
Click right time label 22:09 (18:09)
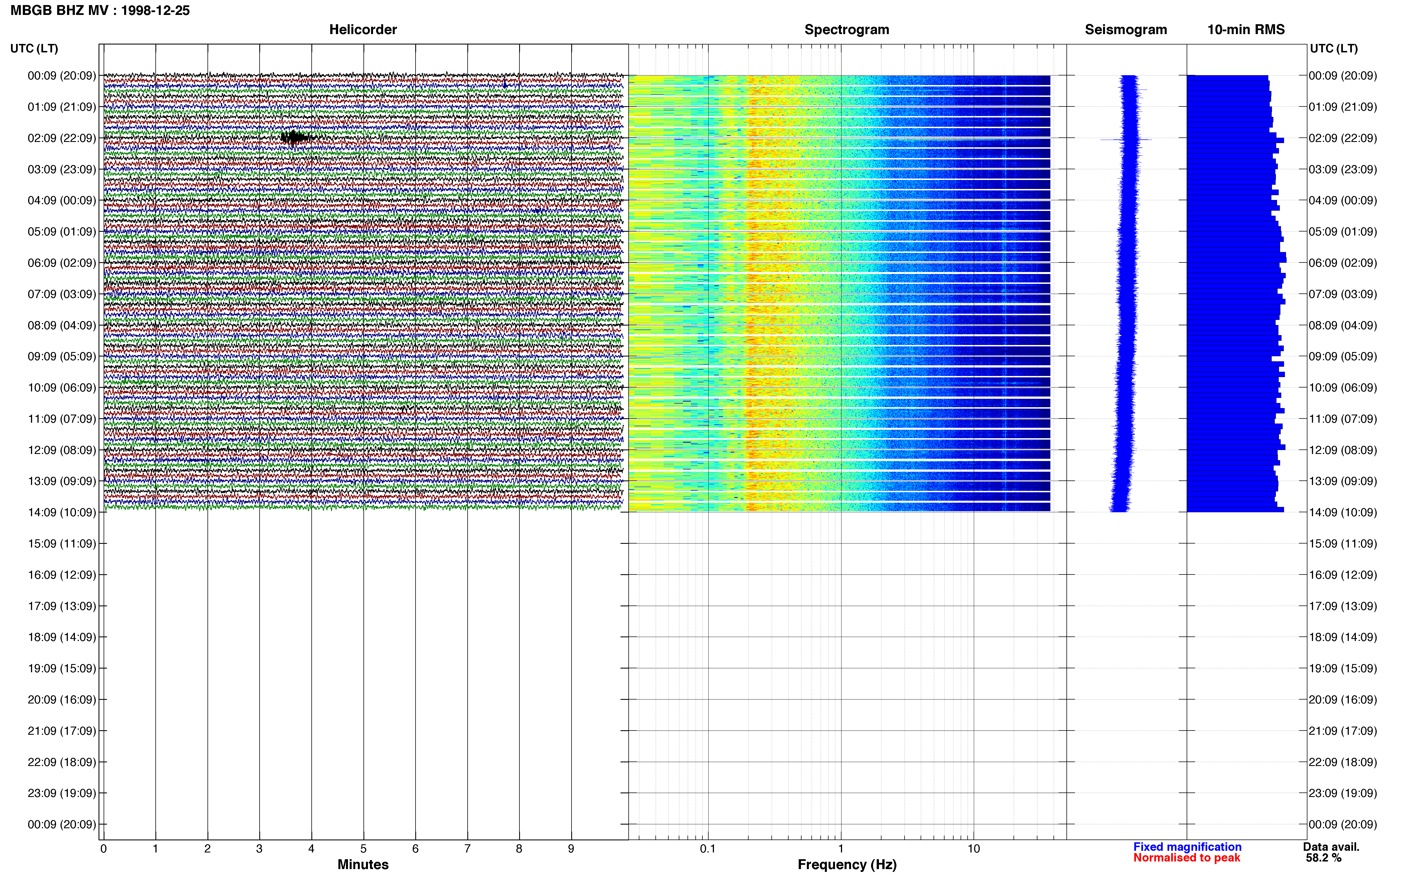coord(1343,762)
